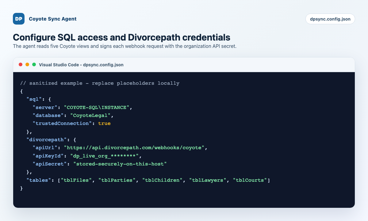Image resolution: width=368 pixels, height=221 pixels.
Task: Select the "stored-securely-on-this-host" value
Action: [120, 164]
